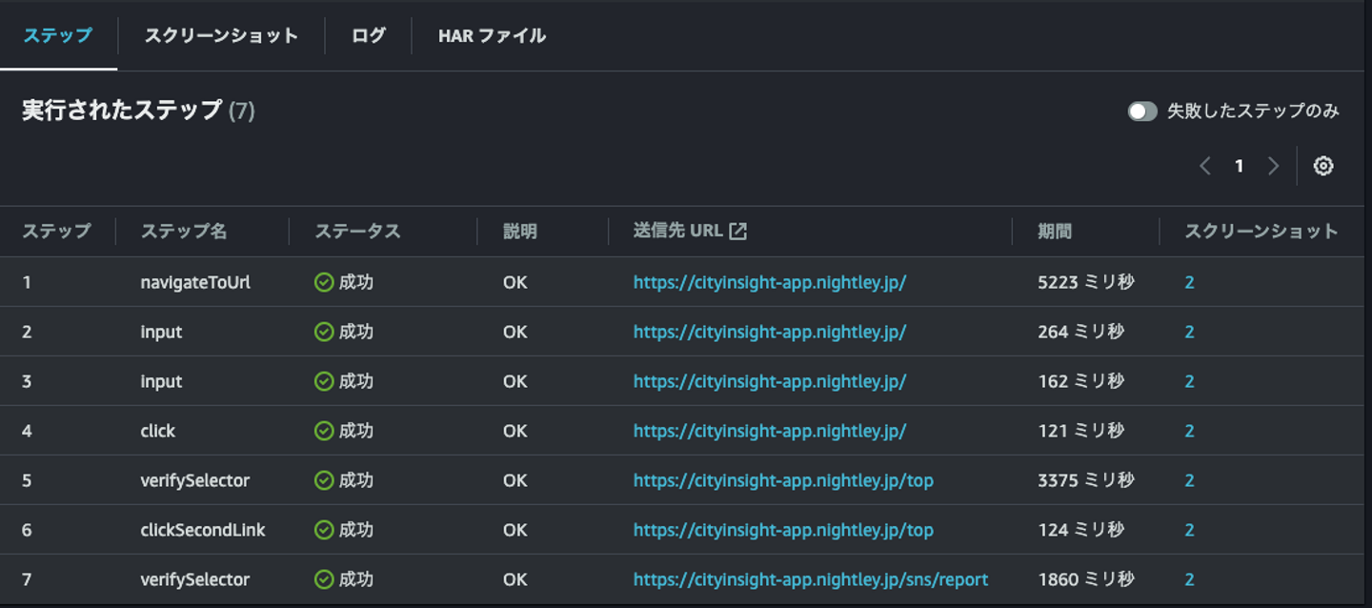Open screenshot count link for step 4
The height and width of the screenshot is (608, 1372).
(1189, 431)
